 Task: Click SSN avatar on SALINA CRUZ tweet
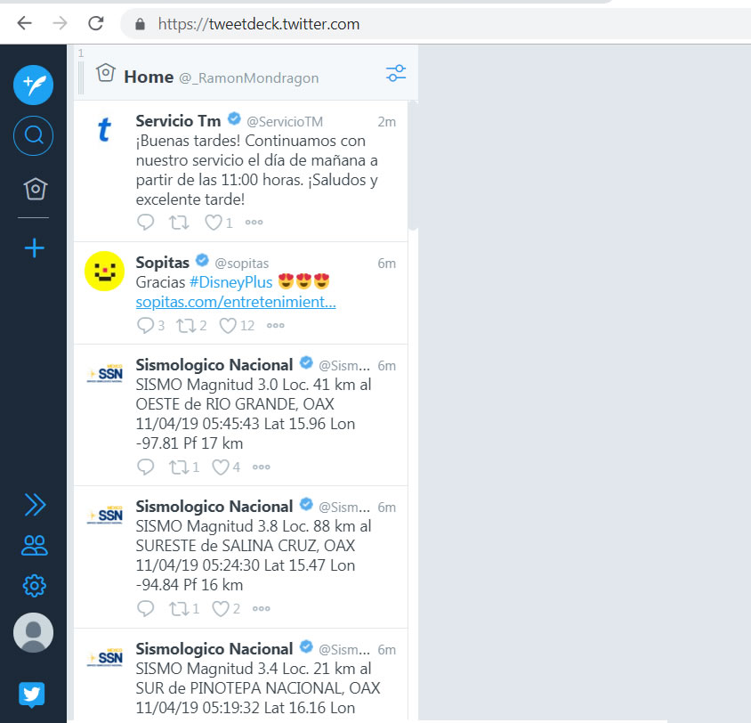[x=104, y=515]
